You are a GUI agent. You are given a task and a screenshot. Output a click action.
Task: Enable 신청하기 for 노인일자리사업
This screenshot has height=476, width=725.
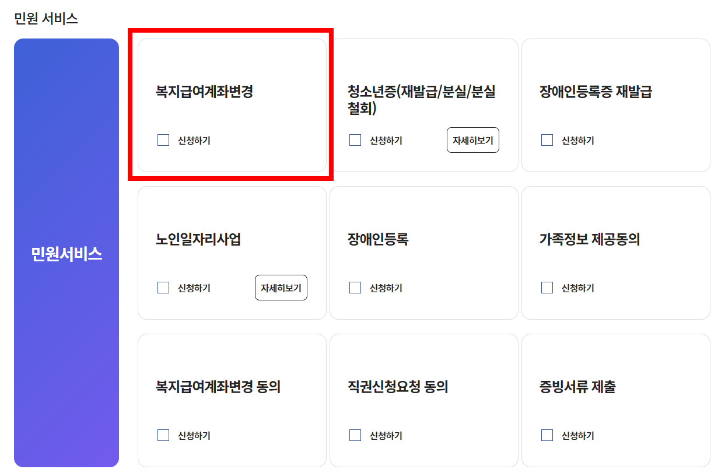click(x=163, y=288)
